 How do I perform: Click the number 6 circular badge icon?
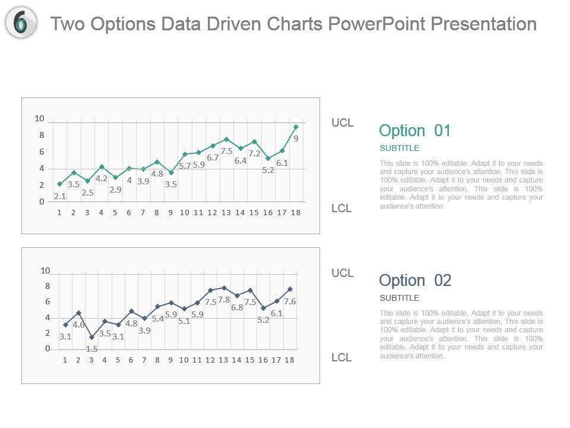[21, 23]
